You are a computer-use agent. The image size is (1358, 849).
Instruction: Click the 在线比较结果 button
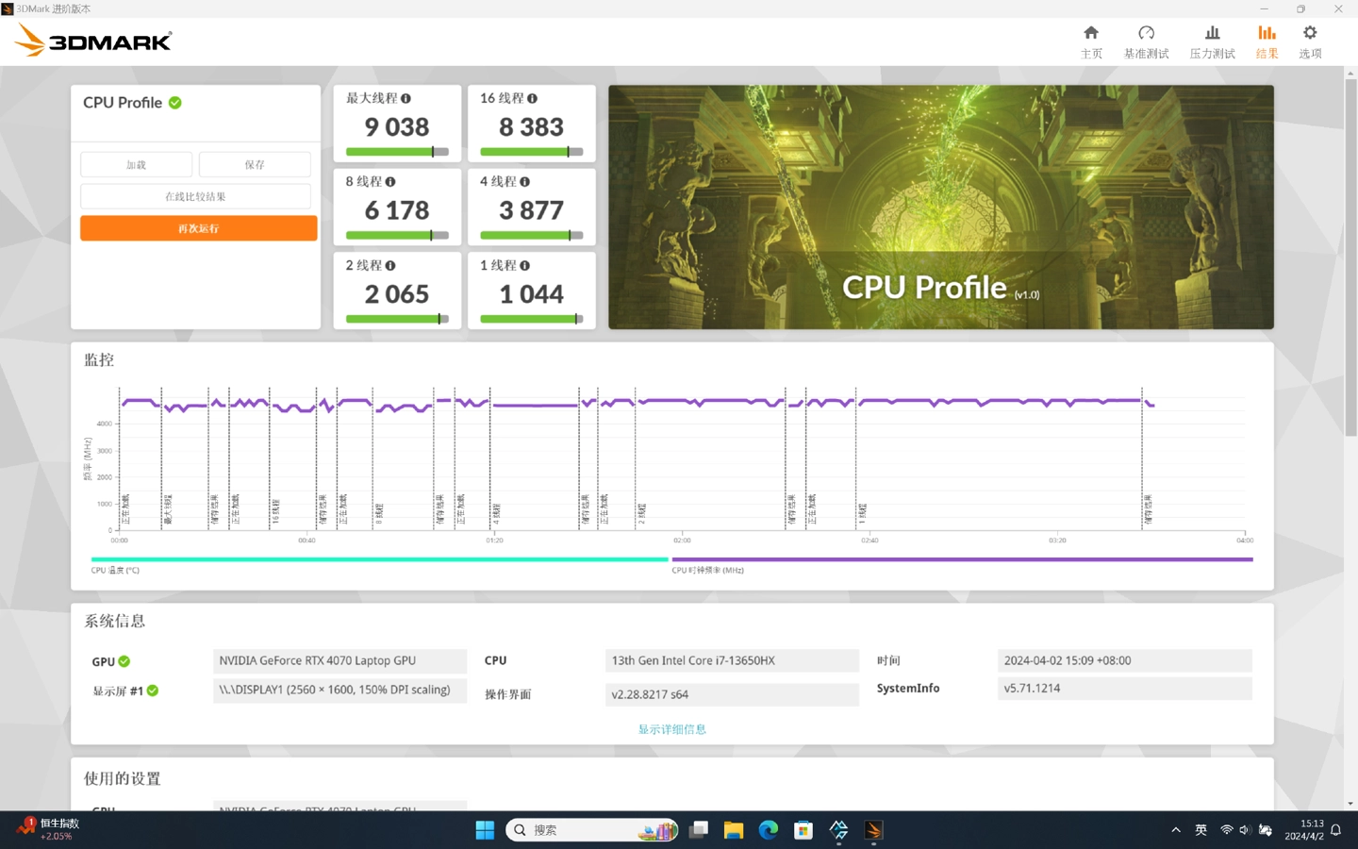coord(195,196)
